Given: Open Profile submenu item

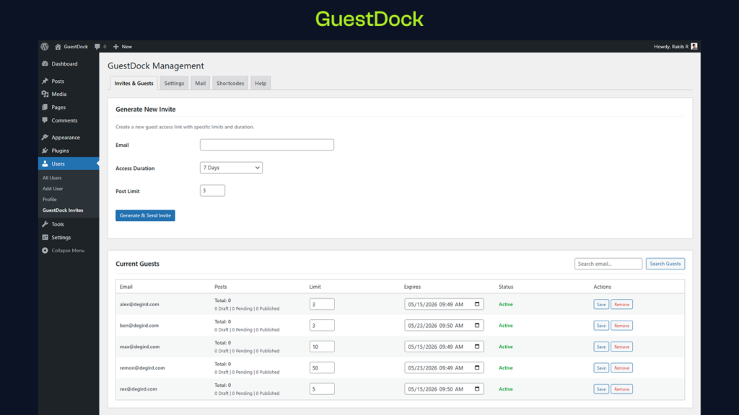Looking at the screenshot, I should click(x=50, y=200).
